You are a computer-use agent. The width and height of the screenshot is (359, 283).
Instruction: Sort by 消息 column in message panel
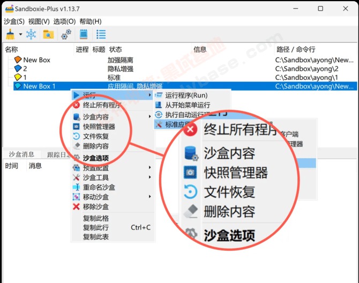tap(35, 166)
